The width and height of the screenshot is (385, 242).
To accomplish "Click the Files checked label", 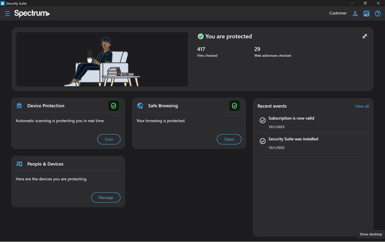I will pyautogui.click(x=207, y=55).
